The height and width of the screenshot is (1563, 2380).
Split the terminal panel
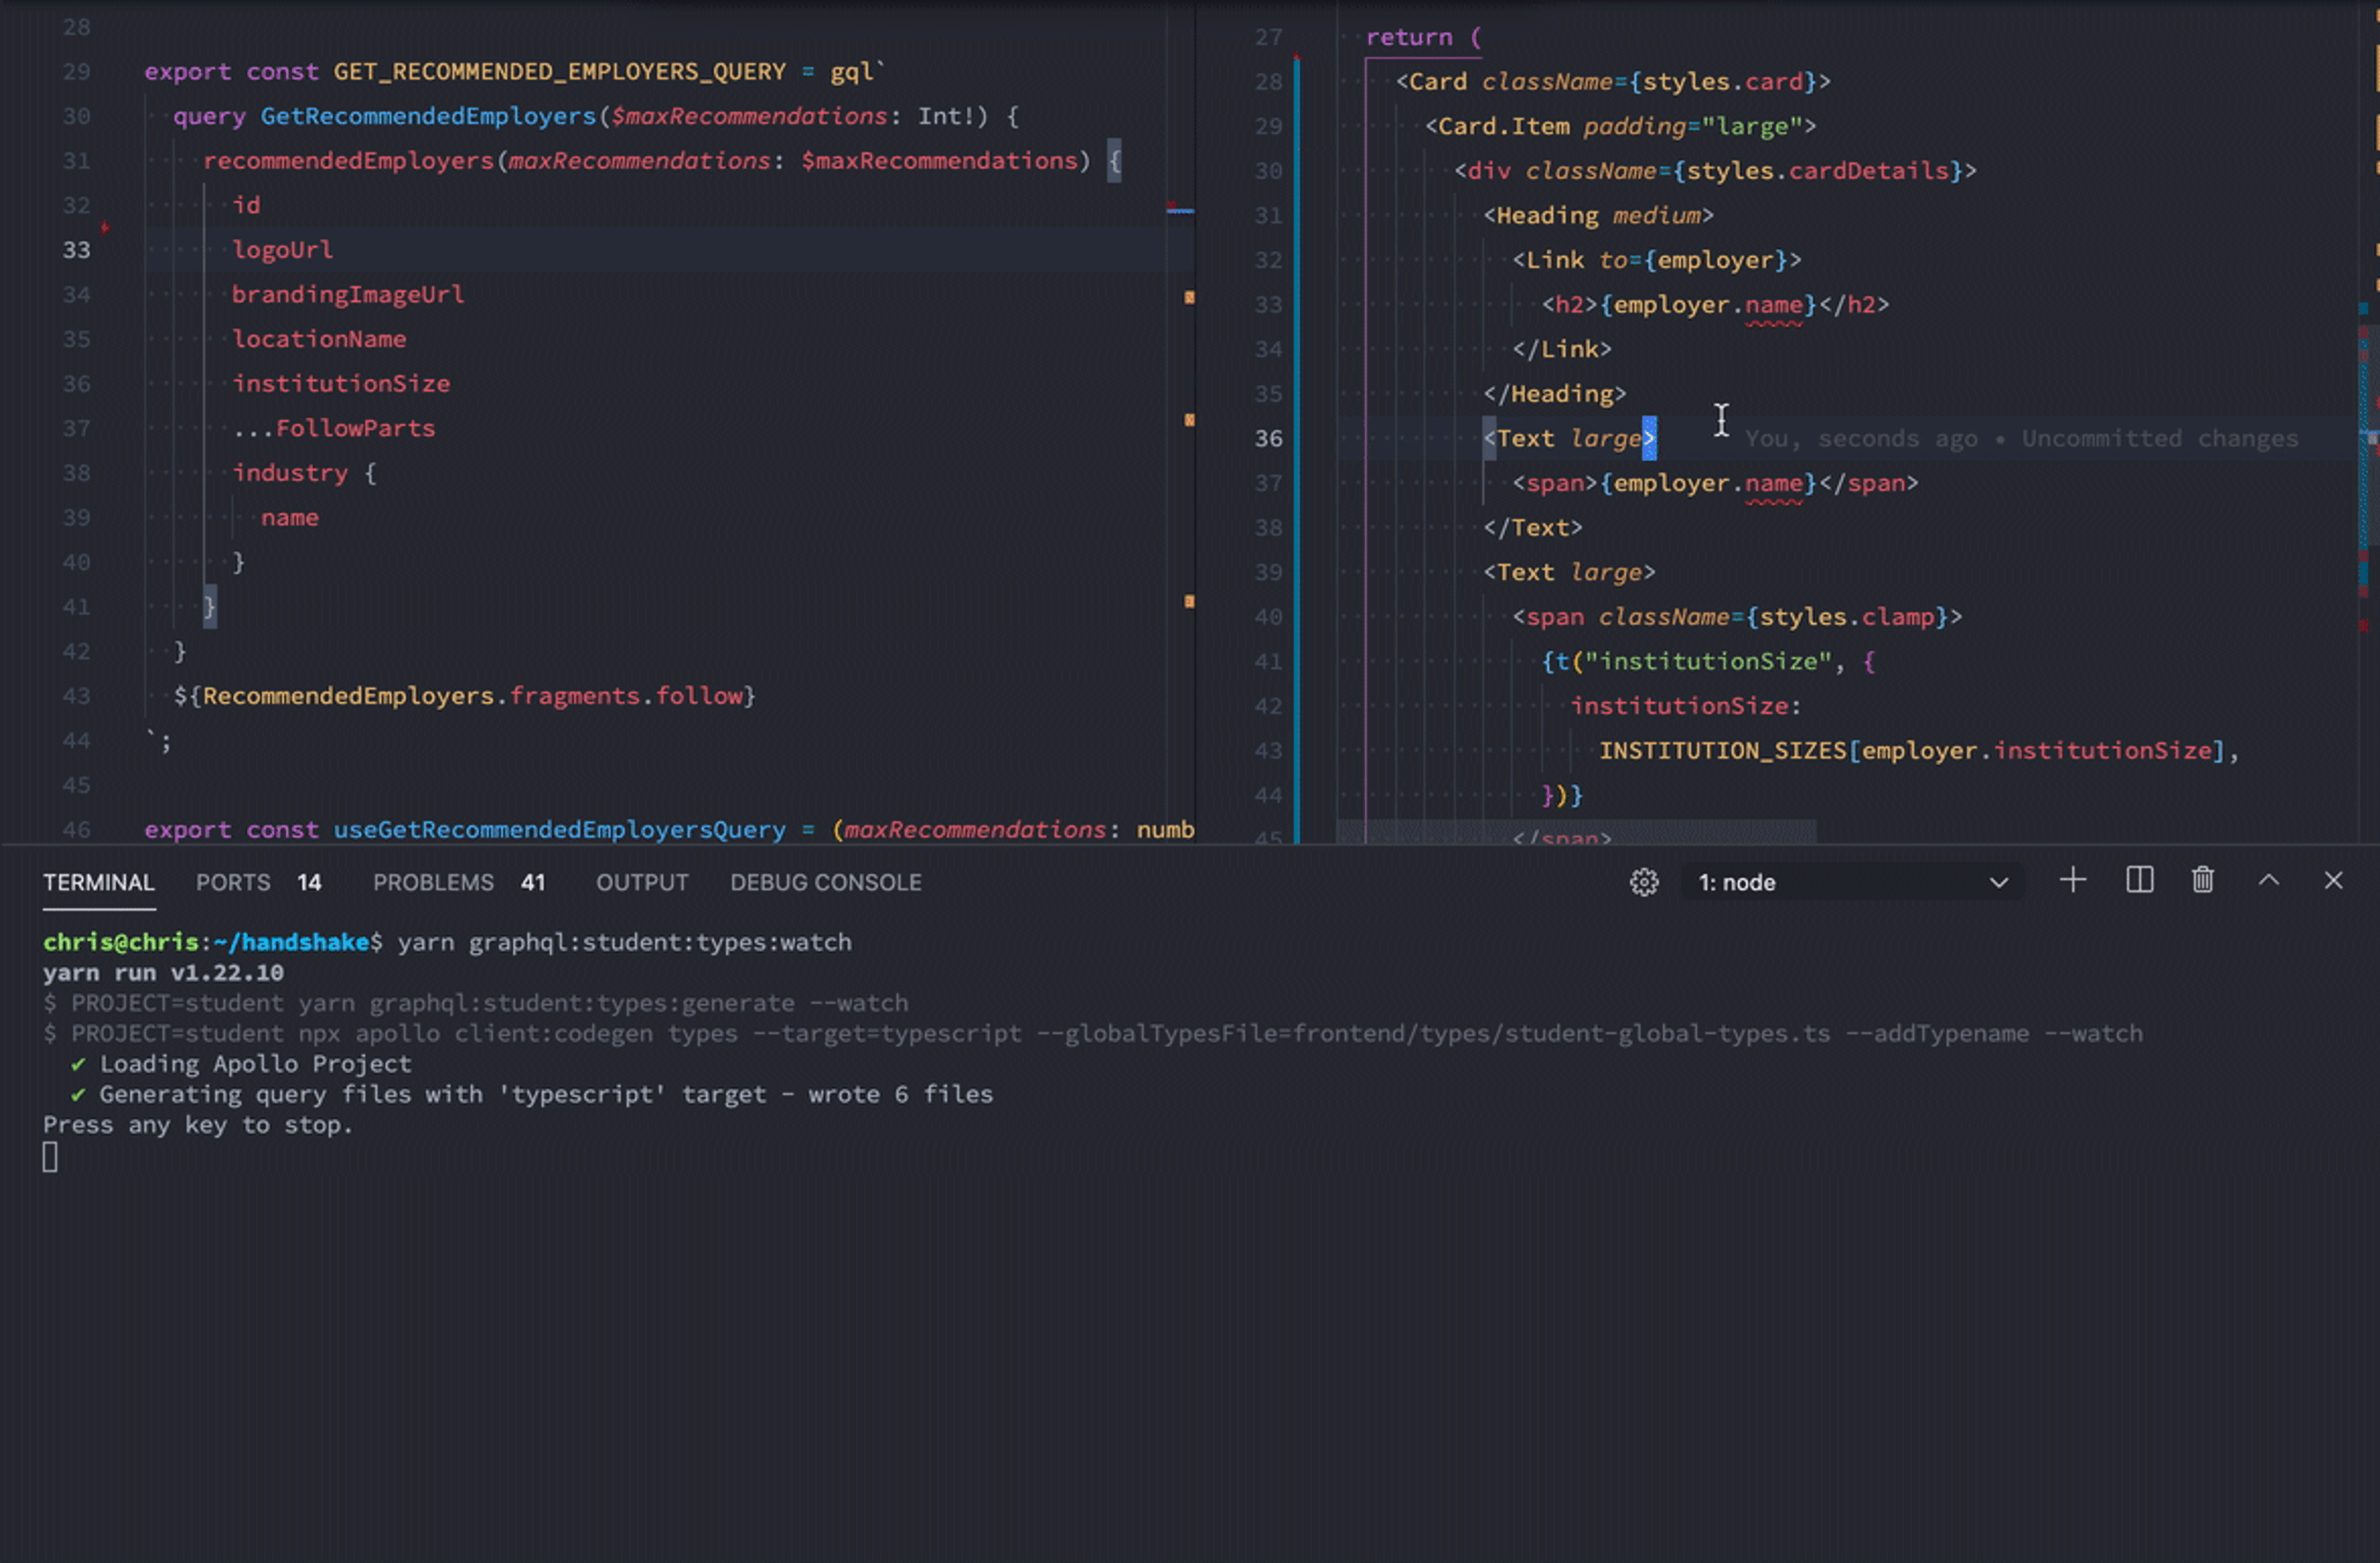coord(2139,881)
